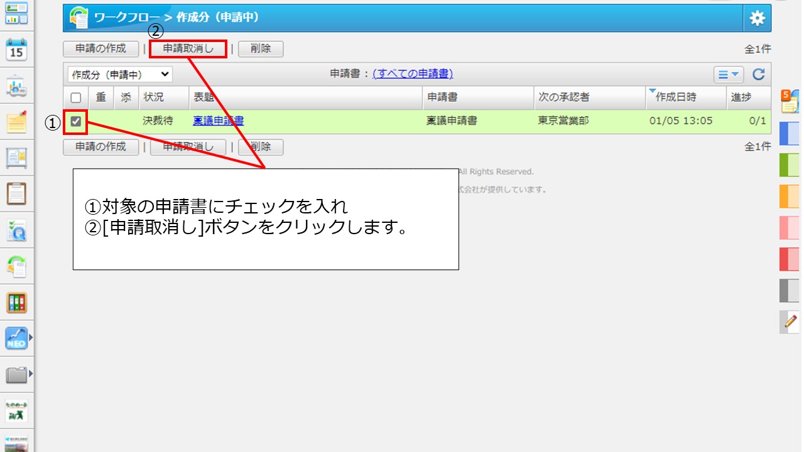Open the list display options dropdown
The width and height of the screenshot is (804, 452).
729,75
